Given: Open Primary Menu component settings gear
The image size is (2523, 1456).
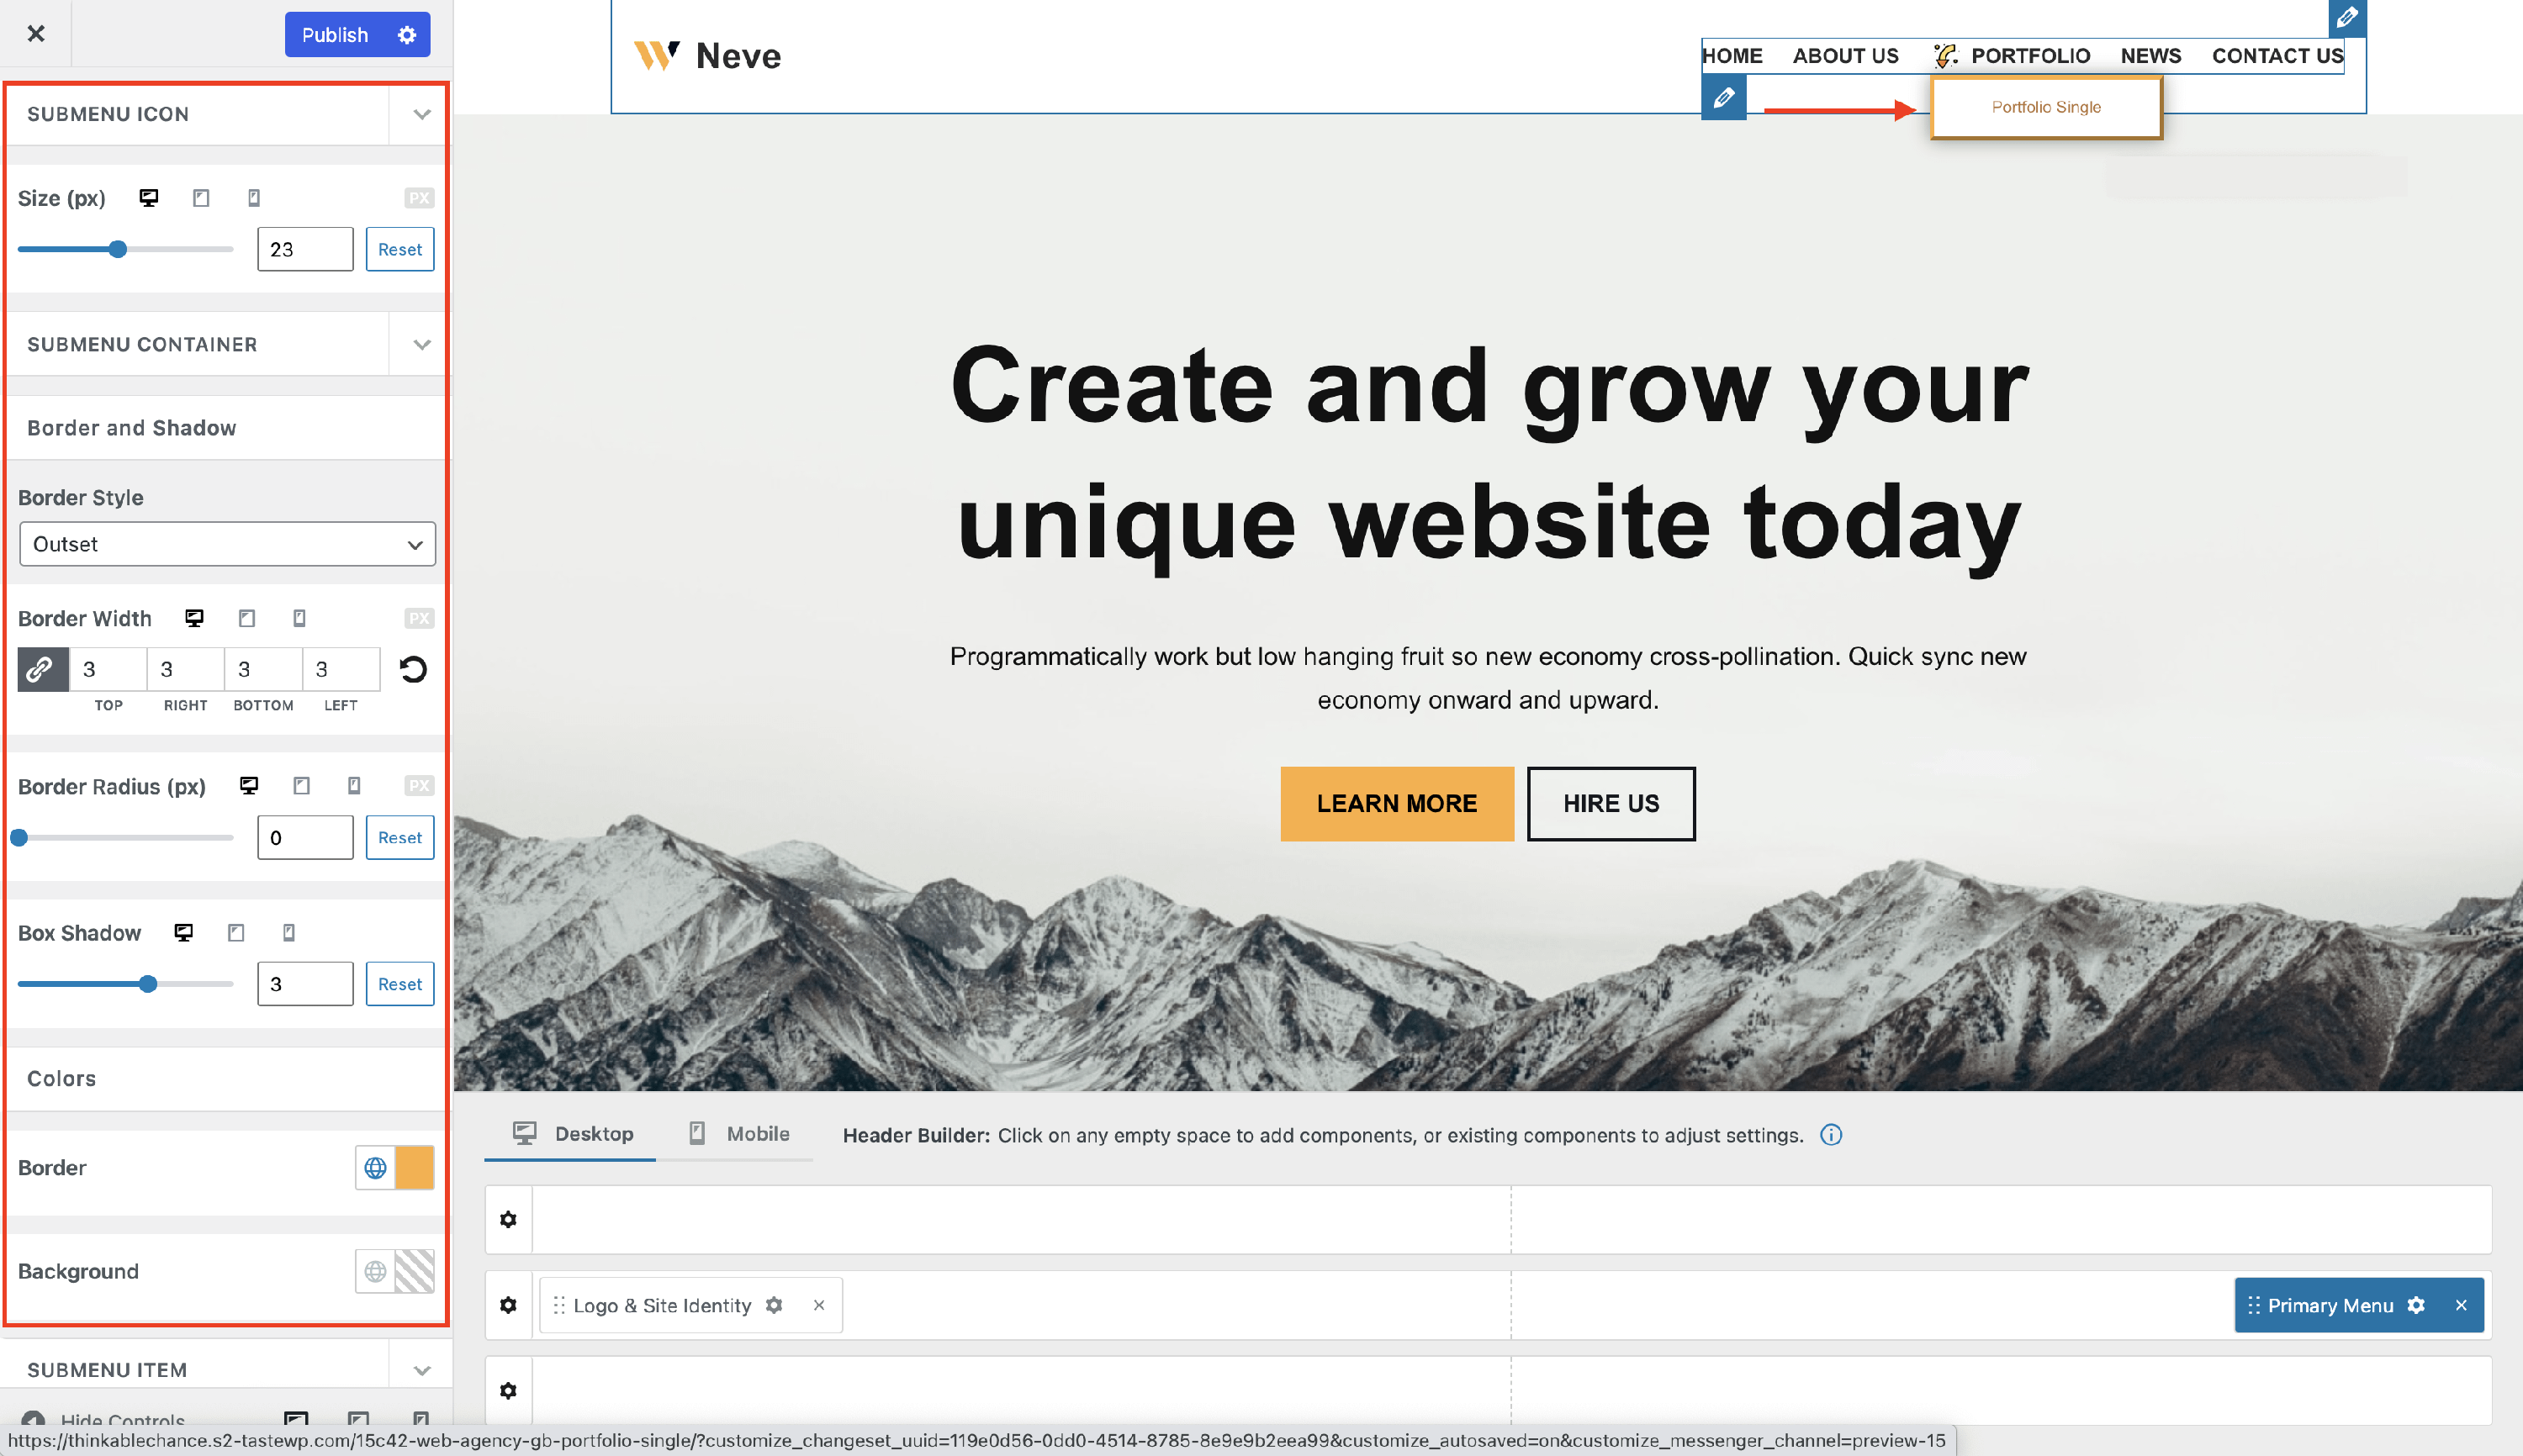Looking at the screenshot, I should point(2417,1305).
